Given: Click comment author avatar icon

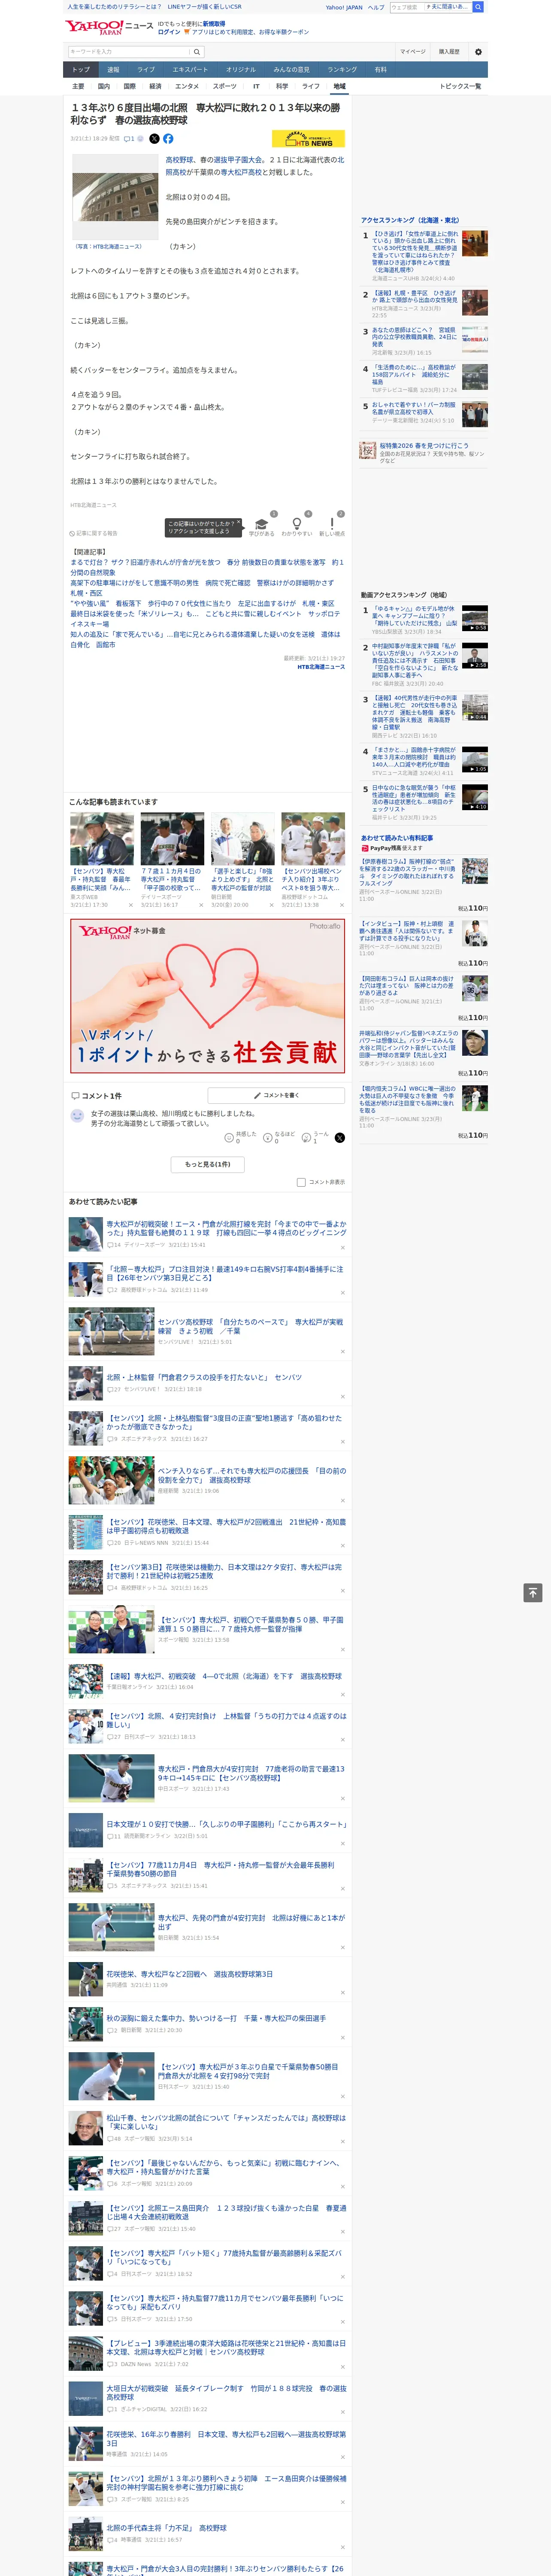Looking at the screenshot, I should click(x=77, y=1115).
